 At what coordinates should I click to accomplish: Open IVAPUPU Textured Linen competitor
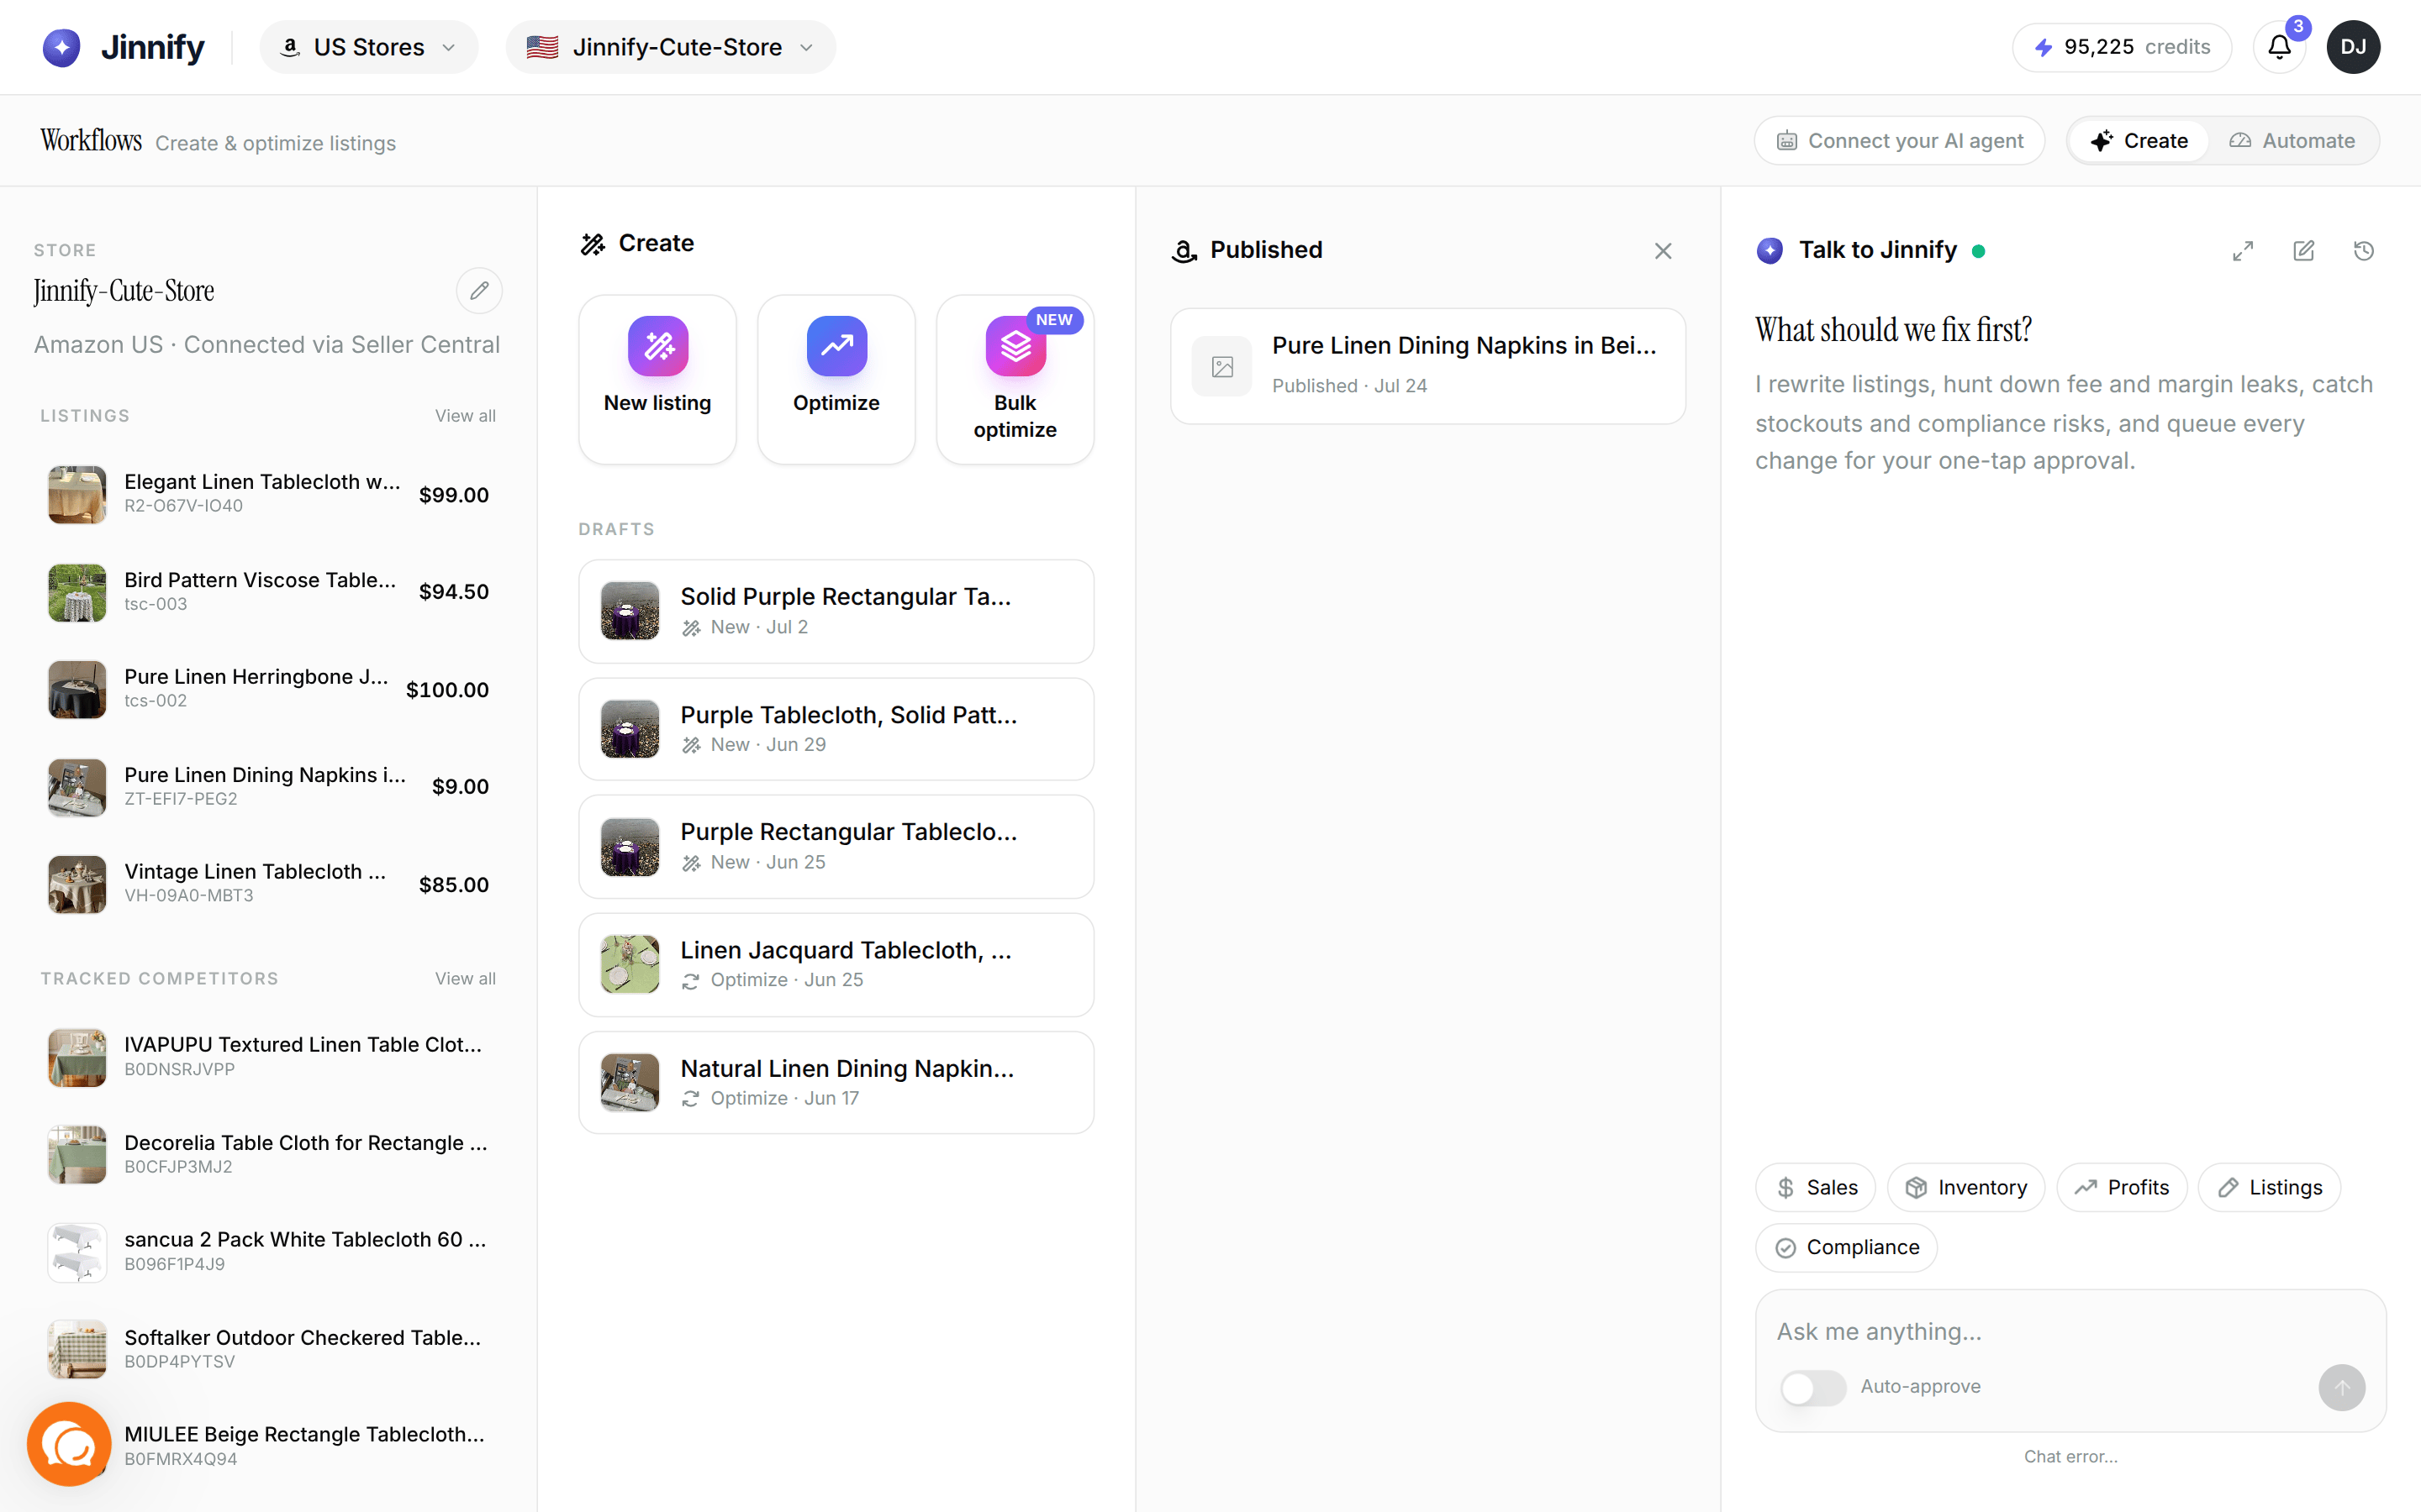pos(268,1057)
